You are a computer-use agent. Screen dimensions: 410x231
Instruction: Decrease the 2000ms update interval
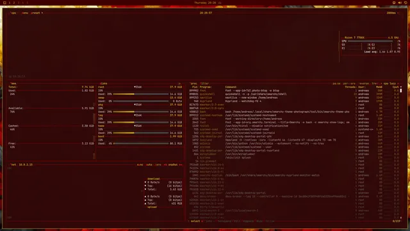[384, 13]
